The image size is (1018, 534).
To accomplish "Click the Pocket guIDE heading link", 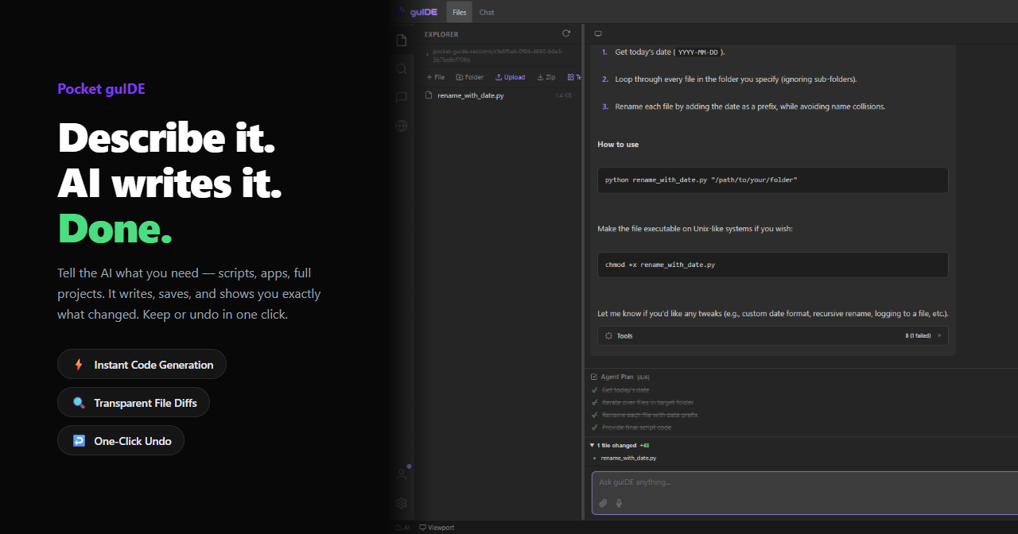I will tap(101, 89).
